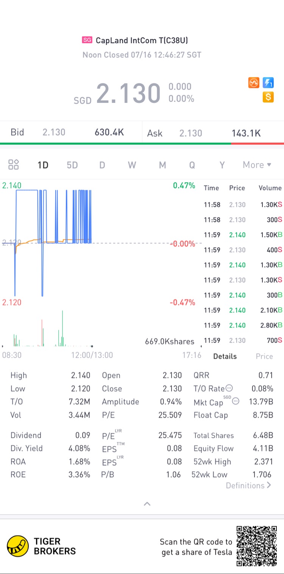
Task: Switch to the D daily chart tab
Action: (x=102, y=165)
